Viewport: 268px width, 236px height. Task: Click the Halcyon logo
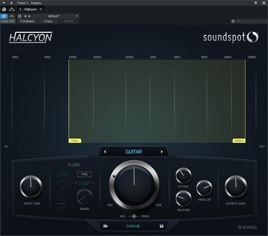pyautogui.click(x=31, y=37)
